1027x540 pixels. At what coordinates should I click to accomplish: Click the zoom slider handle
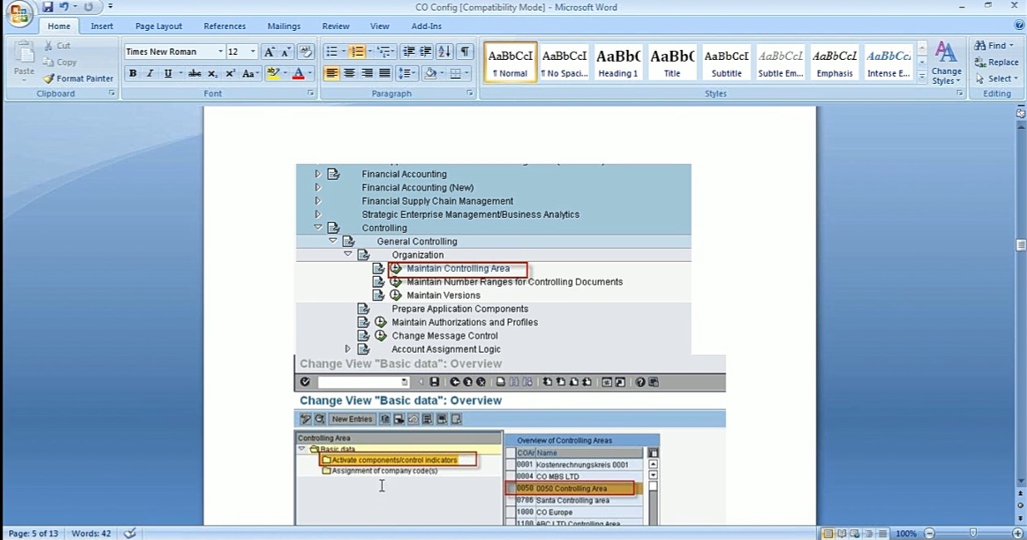coord(973,533)
